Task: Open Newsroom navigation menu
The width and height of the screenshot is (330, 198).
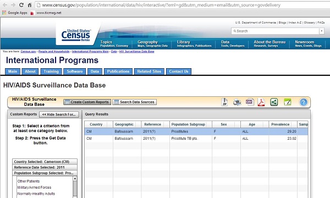Action: point(308,43)
